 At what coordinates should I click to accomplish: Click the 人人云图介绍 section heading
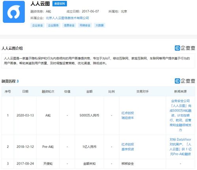tap(12, 48)
